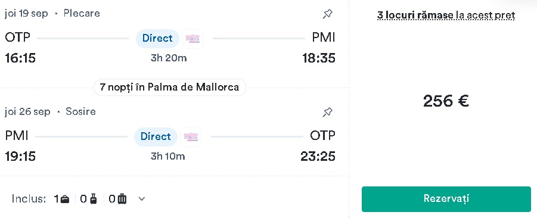
Task: Click the 16:15 departure time
Action: pyautogui.click(x=20, y=58)
